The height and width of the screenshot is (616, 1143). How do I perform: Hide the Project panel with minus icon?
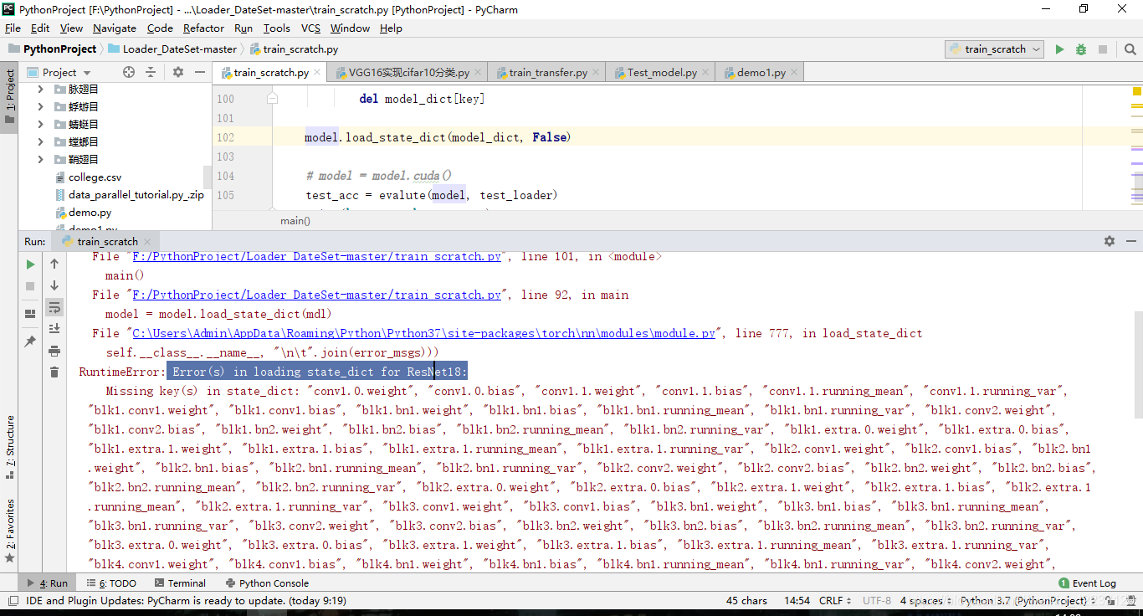coord(199,73)
